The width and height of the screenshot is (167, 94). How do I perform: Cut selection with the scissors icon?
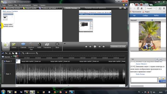(10, 53)
